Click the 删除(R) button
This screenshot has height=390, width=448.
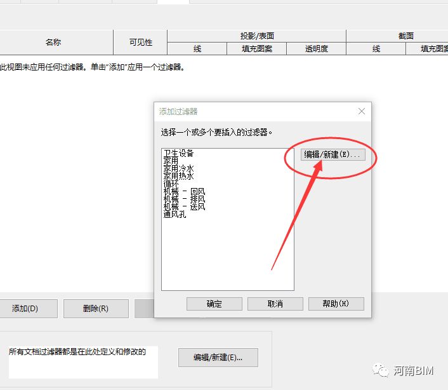[x=96, y=309]
